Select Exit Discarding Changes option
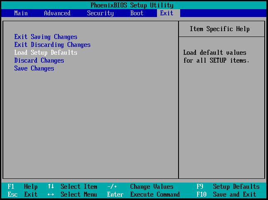The width and height of the screenshot is (268, 200). pyautogui.click(x=52, y=45)
